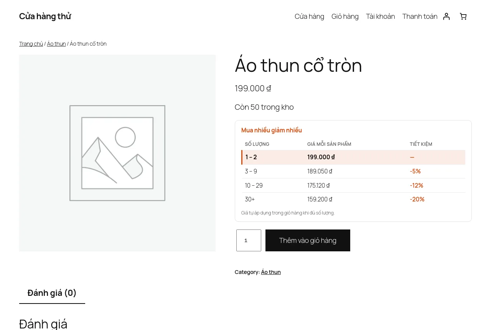This screenshot has height=330, width=491.
Task: Click the 175.120 ₫ tier price
Action: pos(318,186)
